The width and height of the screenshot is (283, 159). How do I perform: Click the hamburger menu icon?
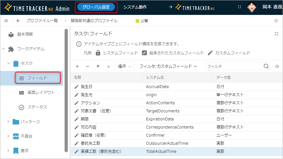[6, 21]
